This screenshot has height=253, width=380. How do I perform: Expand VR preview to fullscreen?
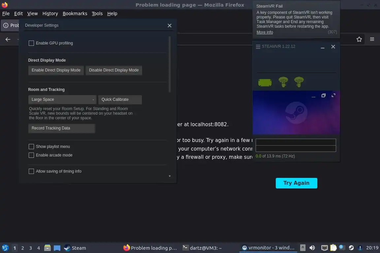coord(333,96)
